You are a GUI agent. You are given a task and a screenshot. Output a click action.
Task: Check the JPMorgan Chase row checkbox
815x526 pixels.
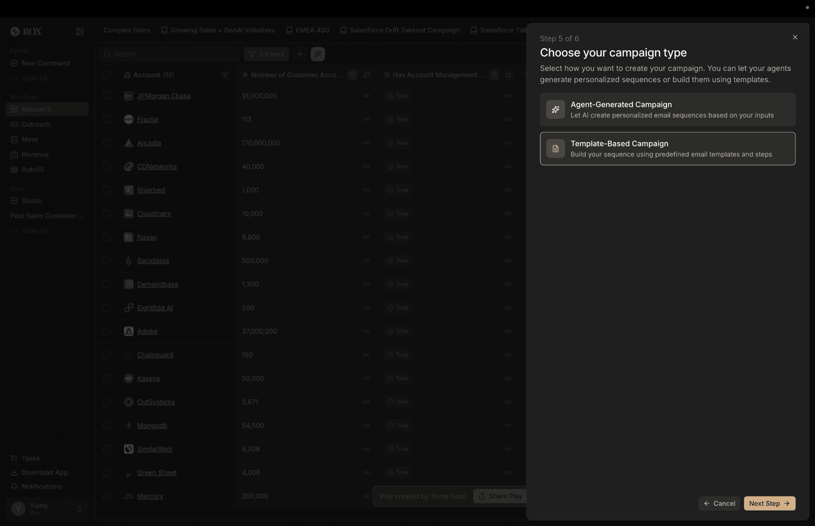point(106,95)
